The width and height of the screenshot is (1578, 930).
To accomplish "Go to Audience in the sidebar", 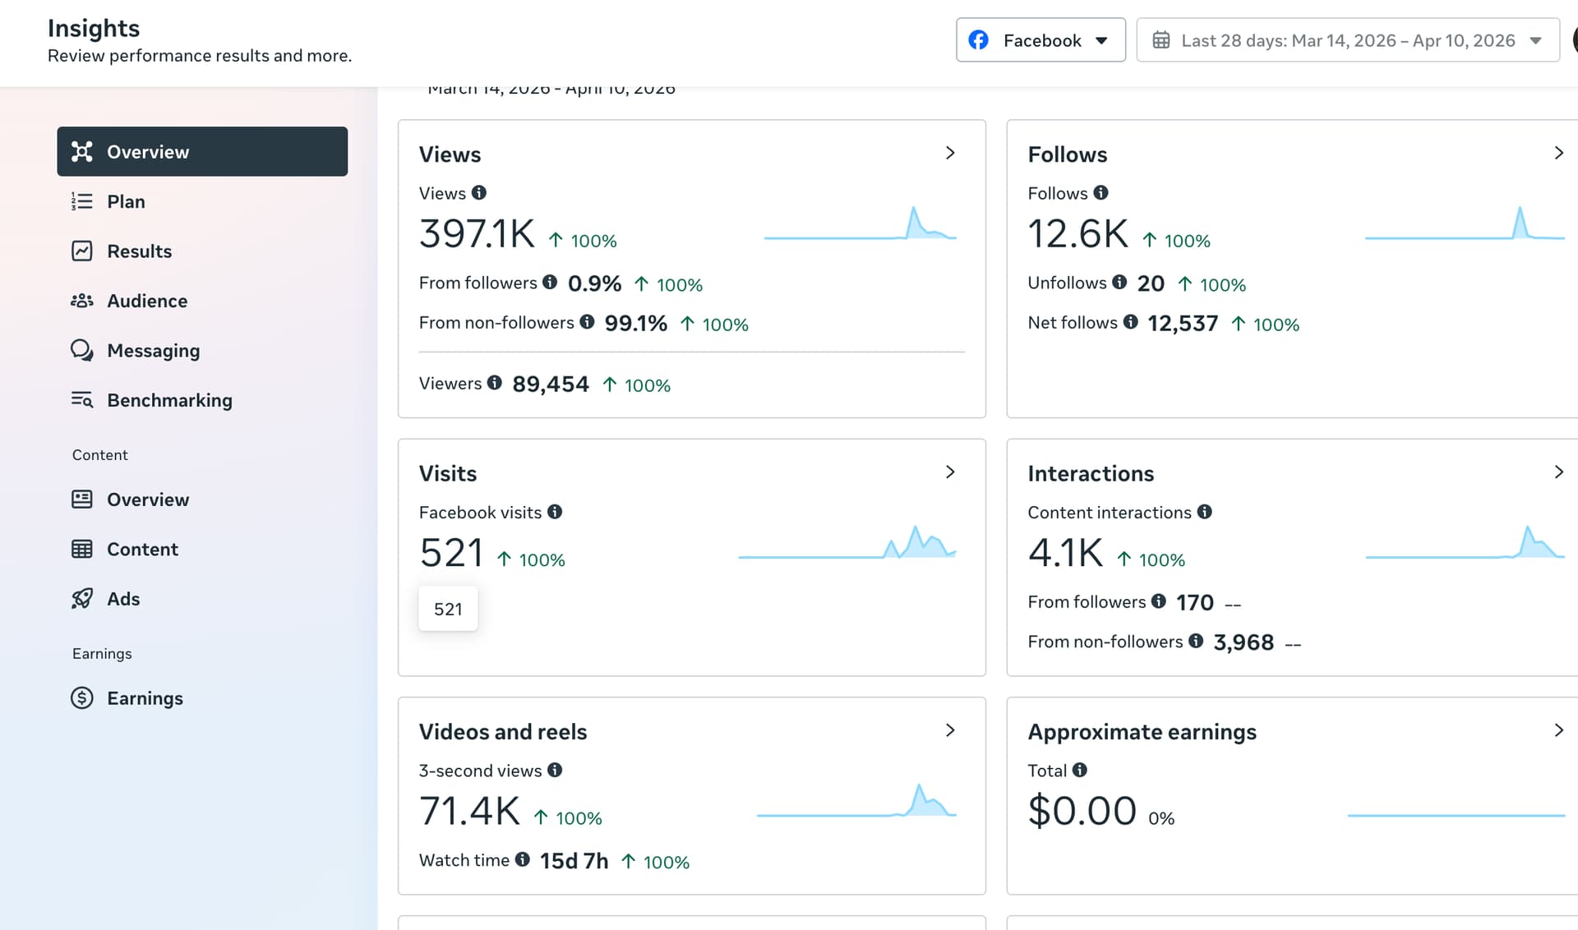I will 147,301.
